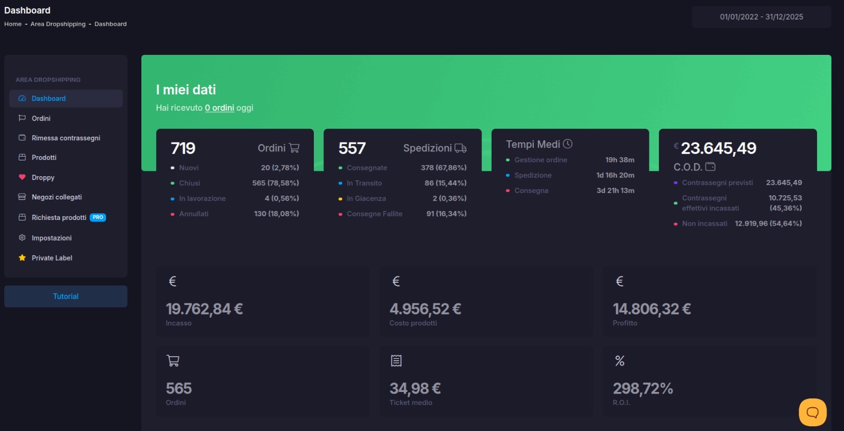Click the receipt icon above Ticket medio

[396, 361]
